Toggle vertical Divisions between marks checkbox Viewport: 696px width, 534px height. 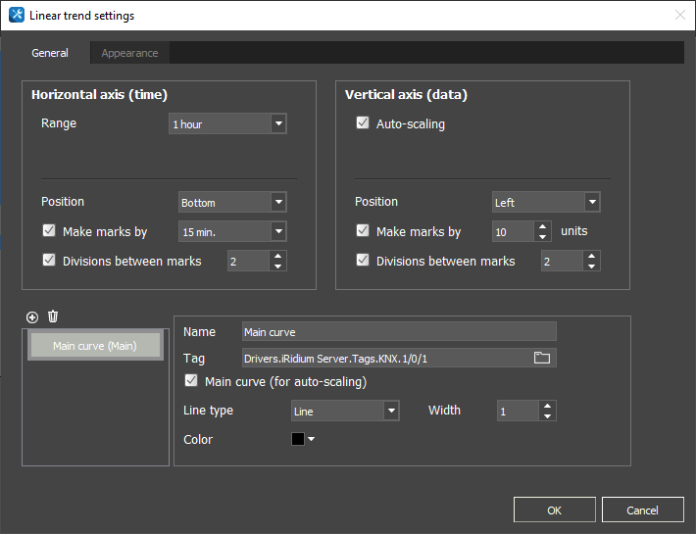[363, 261]
